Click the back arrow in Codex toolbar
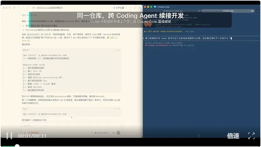Image resolution: width=261 pixels, height=147 pixels. click(19, 8)
